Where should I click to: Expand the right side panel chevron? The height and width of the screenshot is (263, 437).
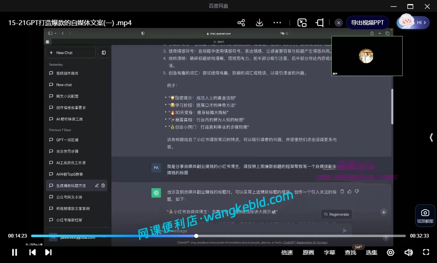pyautogui.click(x=431, y=137)
